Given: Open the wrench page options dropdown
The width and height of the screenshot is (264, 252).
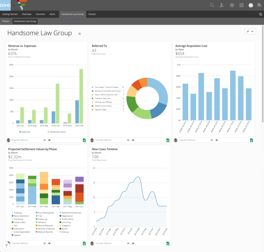Looking at the screenshot, I should click(x=250, y=32).
